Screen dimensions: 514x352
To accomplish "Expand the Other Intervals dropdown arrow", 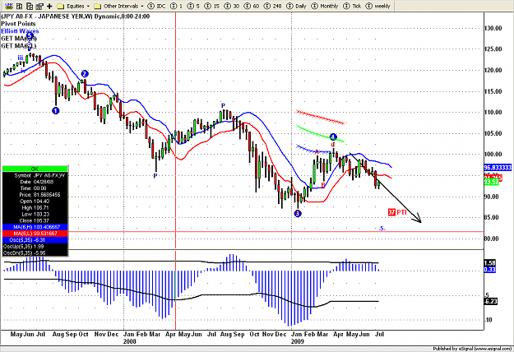I will click(142, 7).
